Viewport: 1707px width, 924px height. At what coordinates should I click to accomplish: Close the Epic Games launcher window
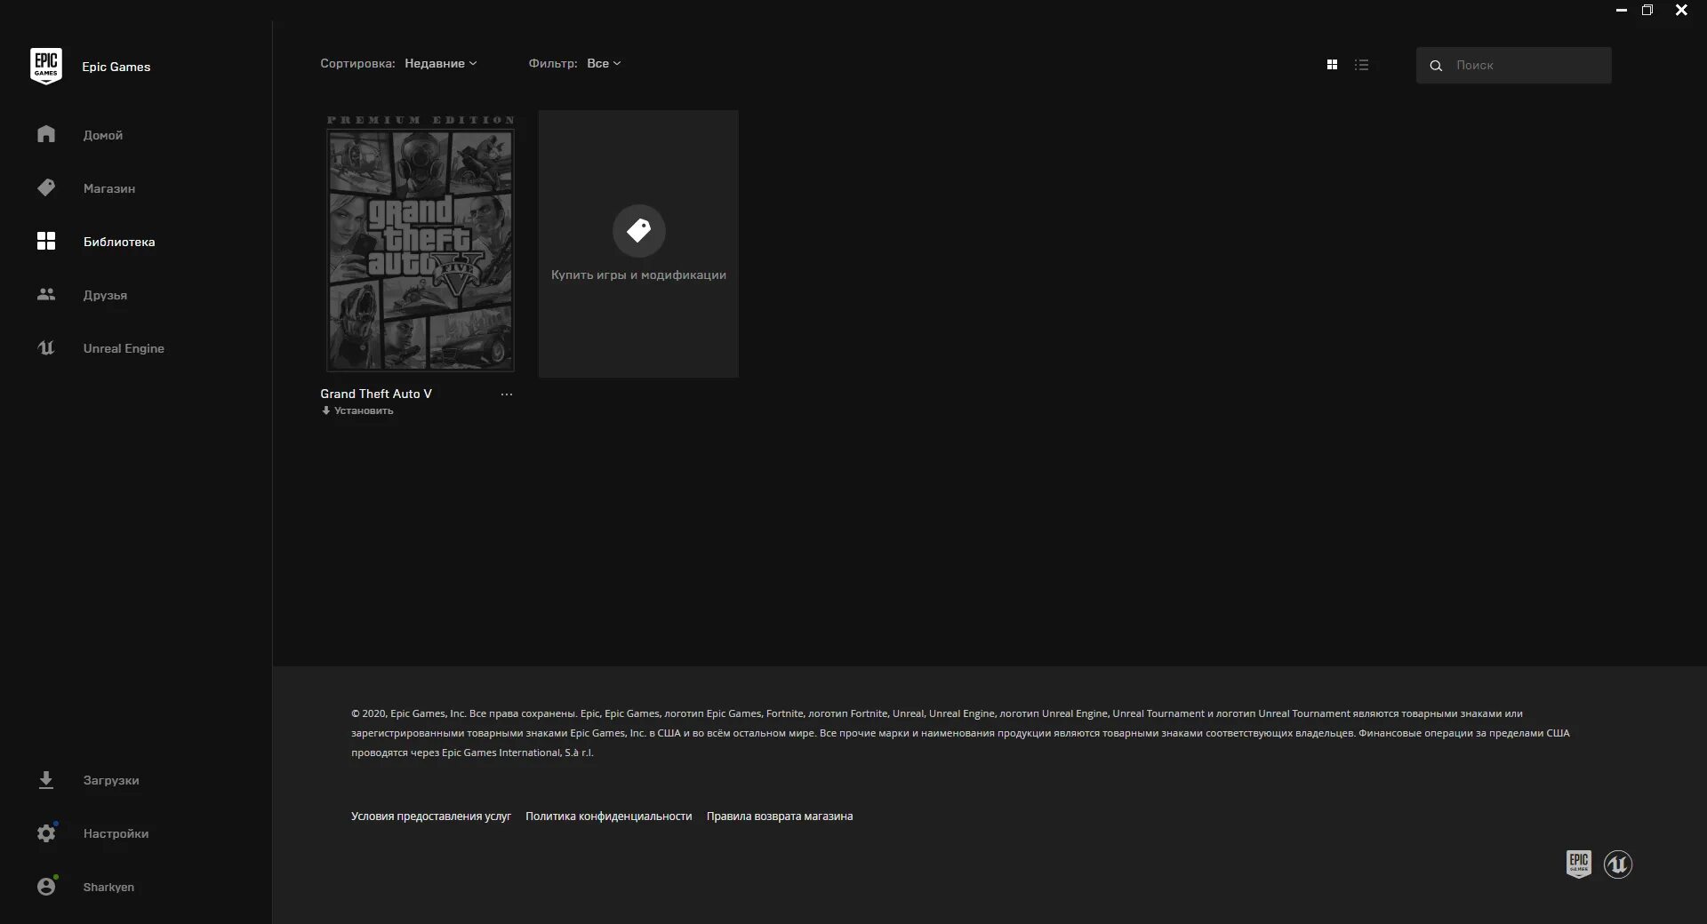[x=1681, y=11]
